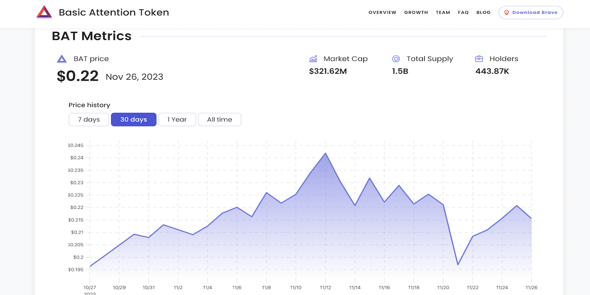Click the Brave lion icon in the download button
Viewport: 590px width, 295px height.
click(506, 13)
